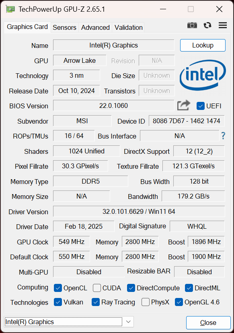Click the Intel logo image
The image size is (234, 333).
[203, 75]
